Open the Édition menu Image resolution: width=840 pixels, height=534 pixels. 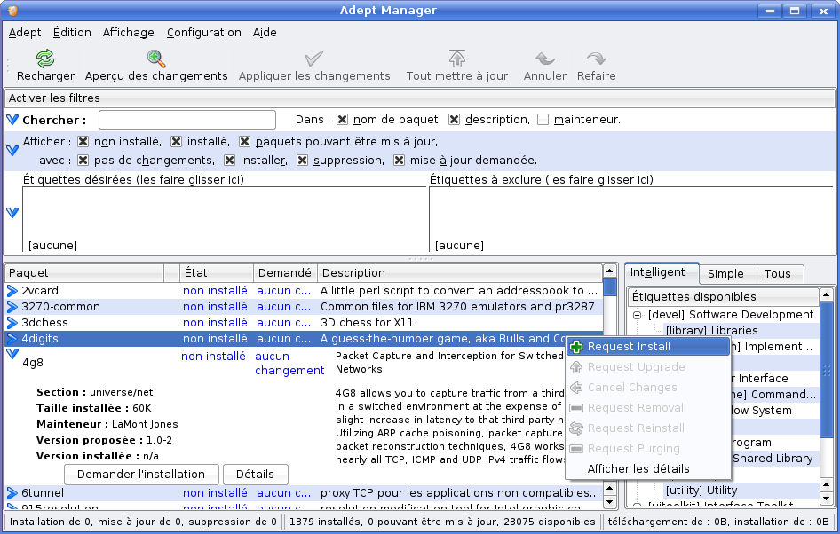72,33
